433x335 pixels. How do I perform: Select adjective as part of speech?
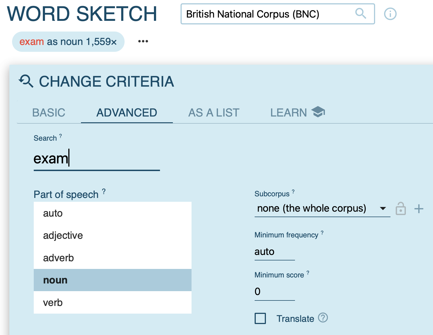pos(113,235)
